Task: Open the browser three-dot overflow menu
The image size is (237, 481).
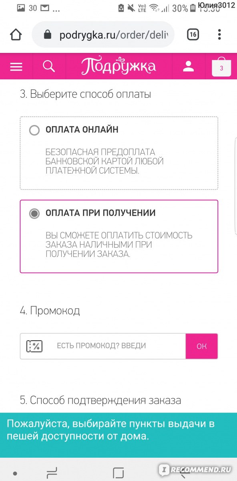Action: [219, 35]
